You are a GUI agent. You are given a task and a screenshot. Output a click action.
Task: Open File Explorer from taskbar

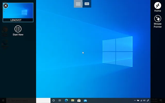(x=73, y=100)
